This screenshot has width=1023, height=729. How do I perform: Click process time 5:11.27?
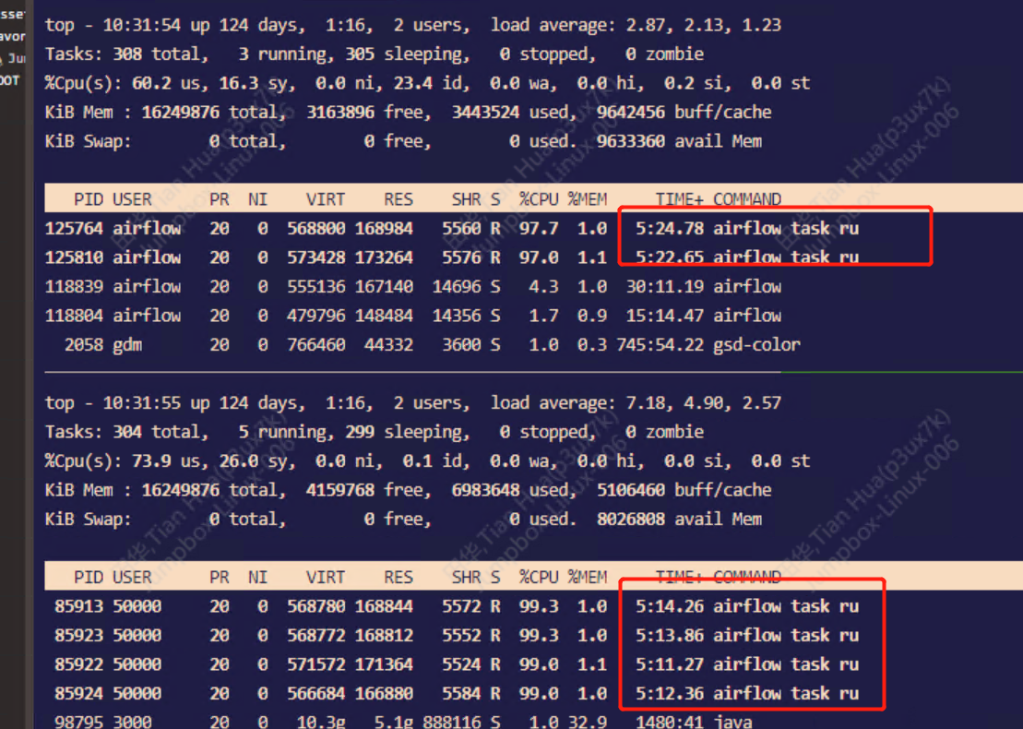coord(670,664)
